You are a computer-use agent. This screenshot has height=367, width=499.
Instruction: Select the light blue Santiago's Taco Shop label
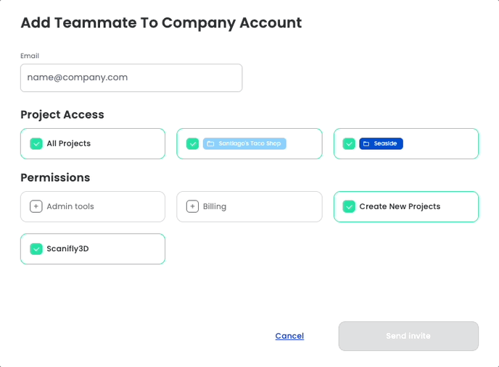pyautogui.click(x=244, y=143)
